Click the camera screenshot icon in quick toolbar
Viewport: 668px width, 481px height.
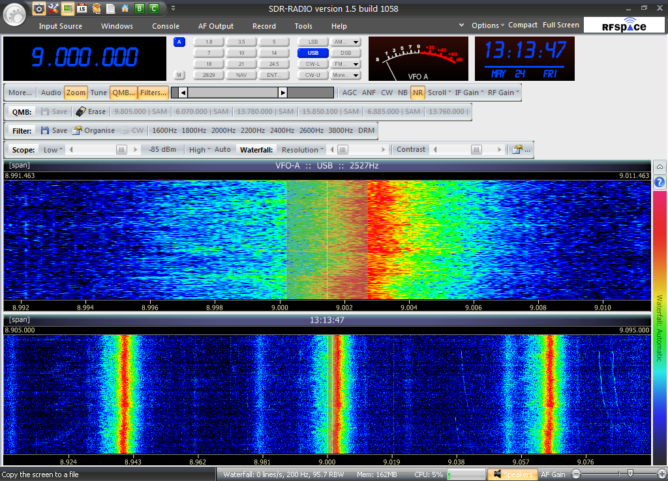(x=39, y=8)
